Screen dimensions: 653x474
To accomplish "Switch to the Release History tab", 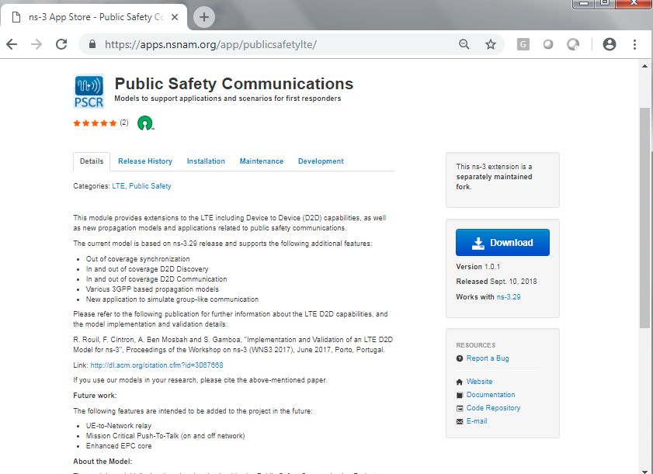I will pos(145,161).
